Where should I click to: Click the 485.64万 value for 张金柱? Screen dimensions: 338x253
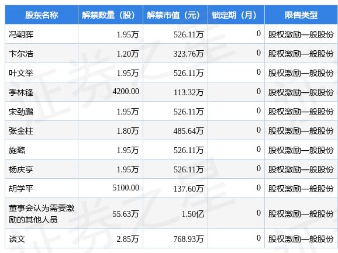point(189,131)
